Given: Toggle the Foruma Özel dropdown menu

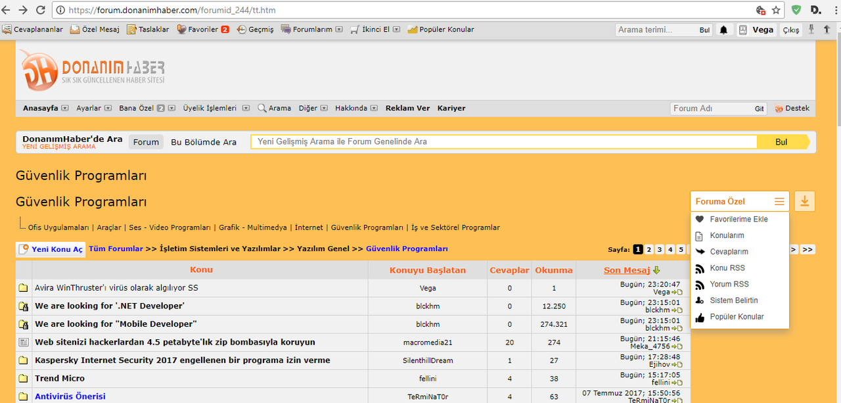Looking at the screenshot, I should [740, 201].
